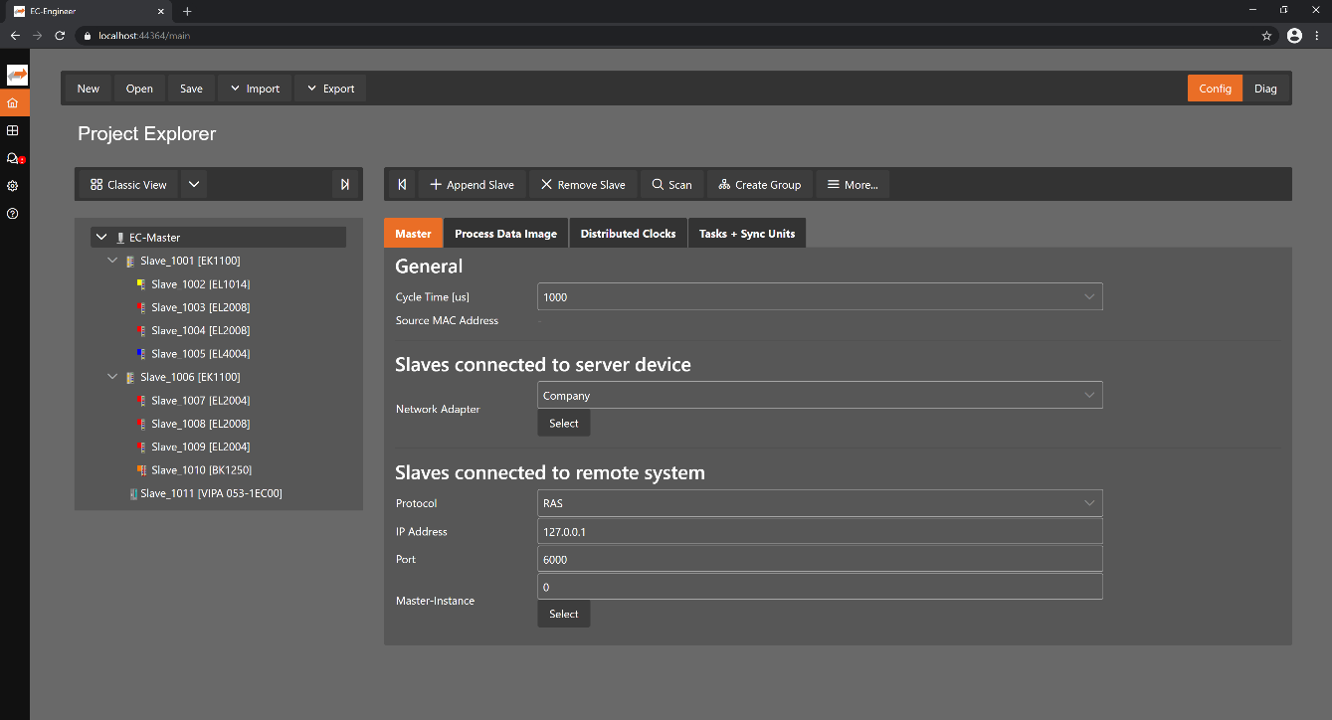This screenshot has width=1332, height=720.
Task: Click the Scan magnifier button
Action: point(671,184)
